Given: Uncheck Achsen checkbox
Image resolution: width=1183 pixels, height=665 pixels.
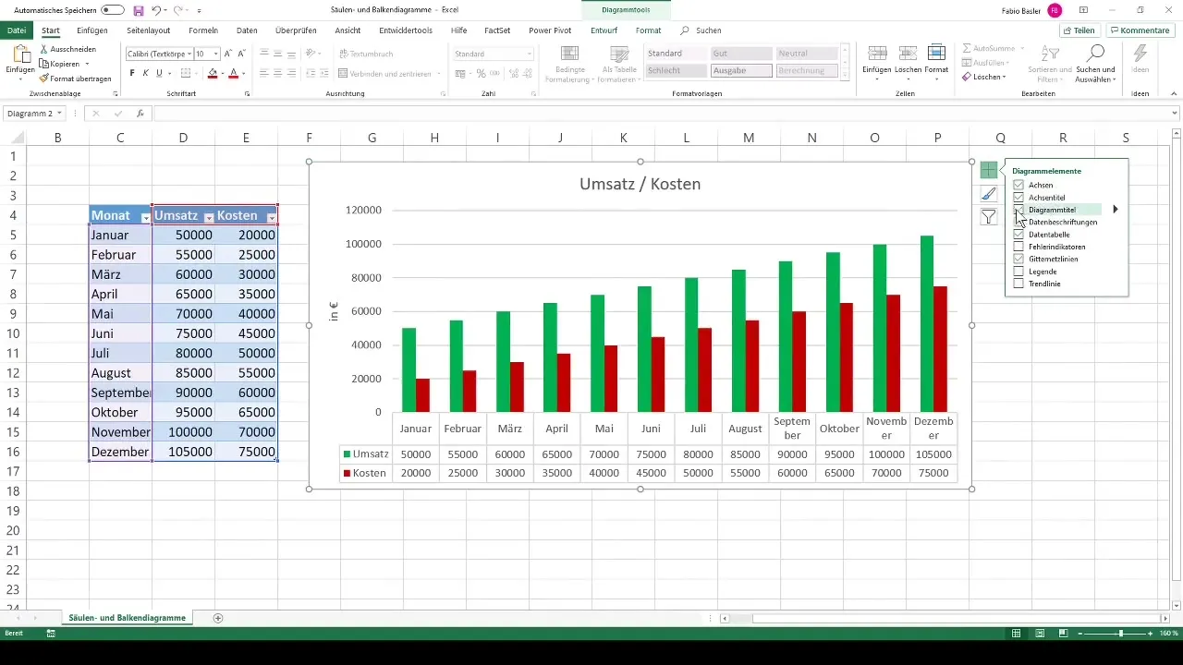Looking at the screenshot, I should coord(1018,186).
